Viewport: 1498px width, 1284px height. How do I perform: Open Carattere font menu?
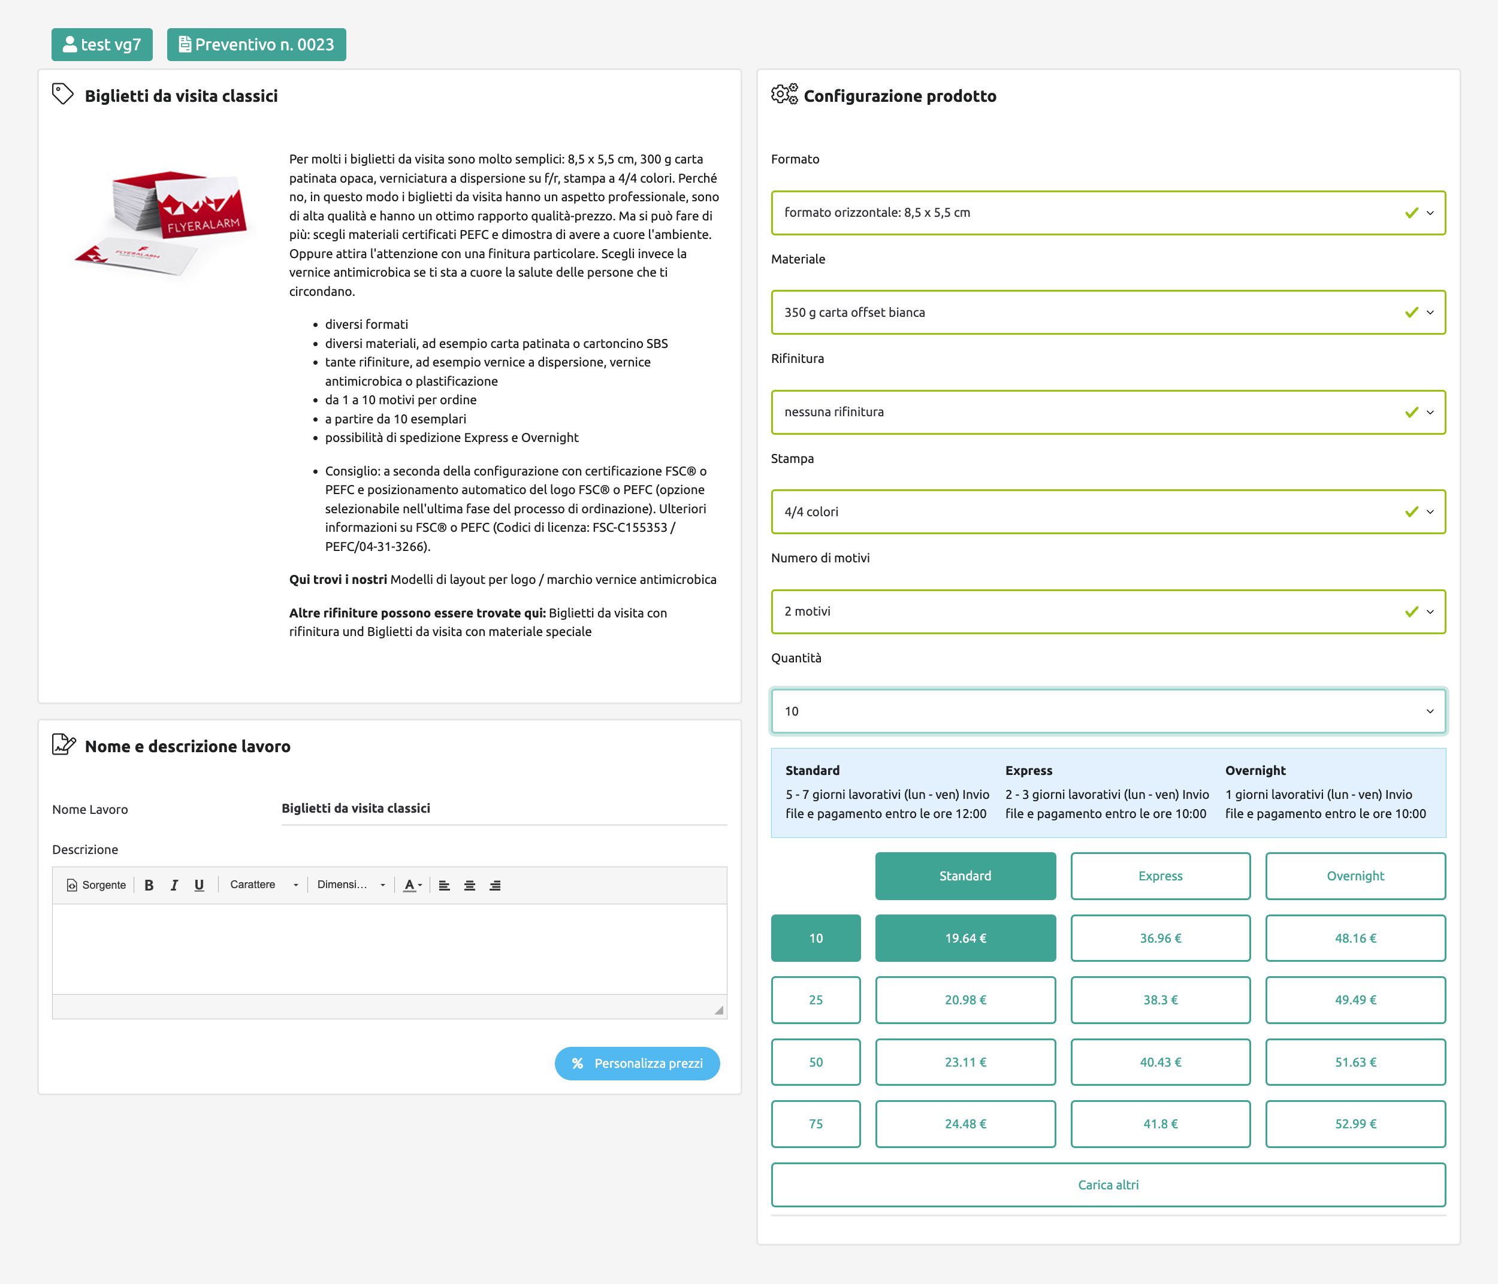tap(263, 885)
